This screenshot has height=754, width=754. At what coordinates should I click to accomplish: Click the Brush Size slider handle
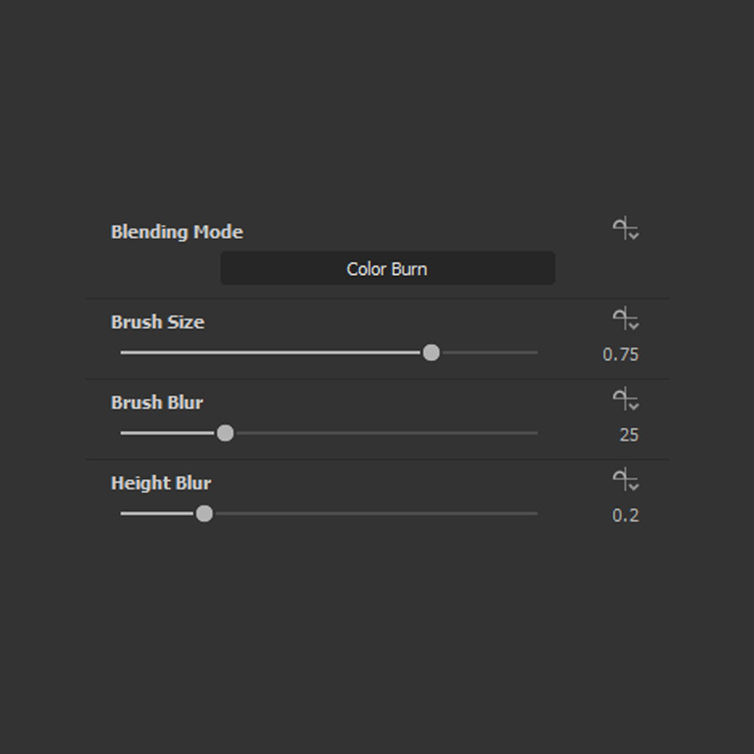click(x=431, y=352)
